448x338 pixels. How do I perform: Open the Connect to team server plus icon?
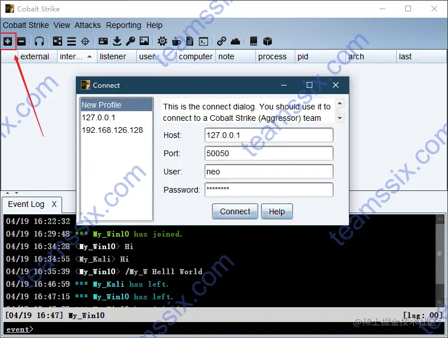[x=8, y=42]
